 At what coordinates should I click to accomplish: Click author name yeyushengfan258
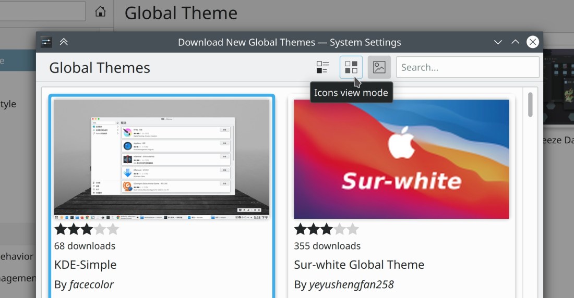tap(351, 284)
